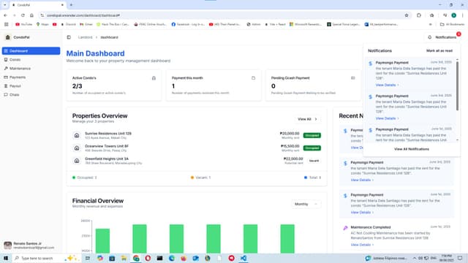Click the browser back arrow
The image size is (468, 263).
[x=5, y=15]
